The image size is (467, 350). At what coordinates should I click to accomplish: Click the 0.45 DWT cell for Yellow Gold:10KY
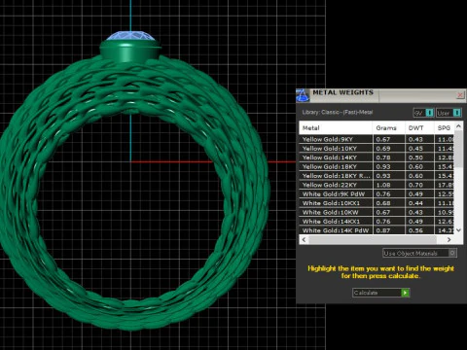pos(419,149)
